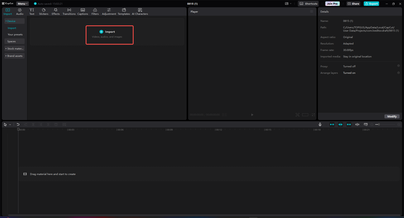This screenshot has width=404, height=218.
Task: Open the Spaces section
Action: [x=15, y=41]
